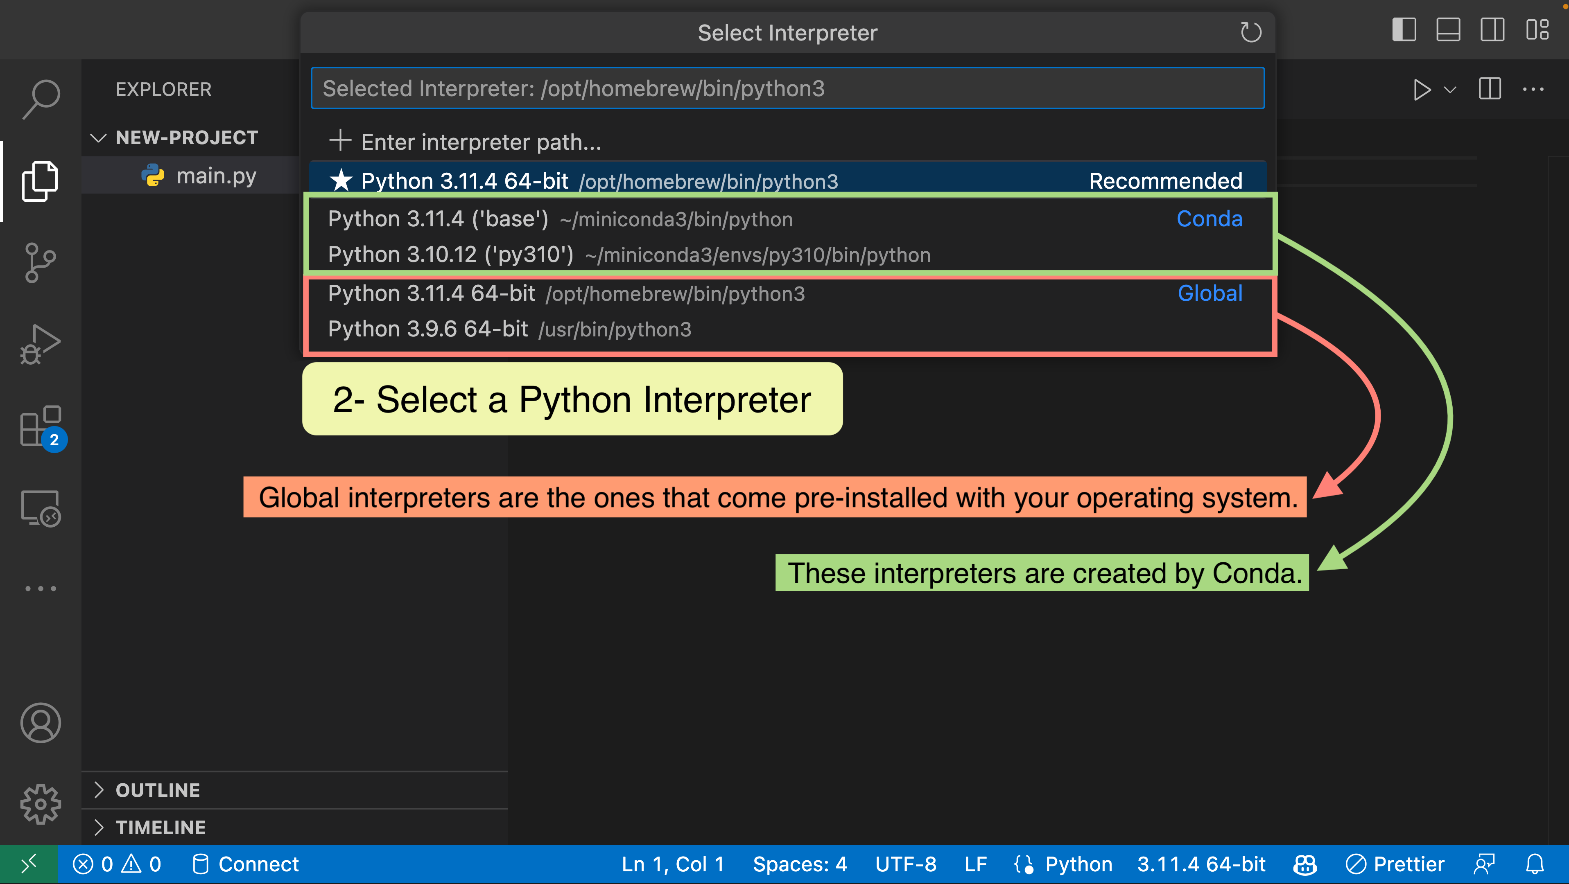Open the Run and Debug view
The height and width of the screenshot is (884, 1569).
point(41,344)
